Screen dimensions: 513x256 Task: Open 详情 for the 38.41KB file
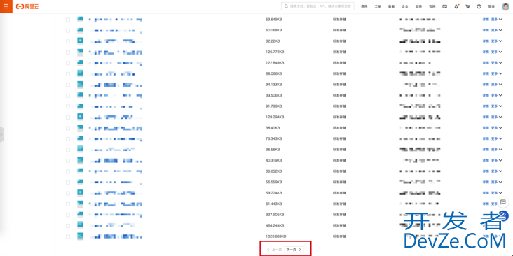click(486, 128)
